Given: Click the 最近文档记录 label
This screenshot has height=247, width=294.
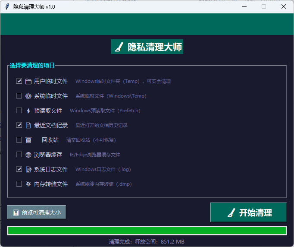Looking at the screenshot, I should point(51,125).
